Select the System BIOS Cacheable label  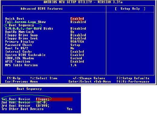[x=25, y=55]
